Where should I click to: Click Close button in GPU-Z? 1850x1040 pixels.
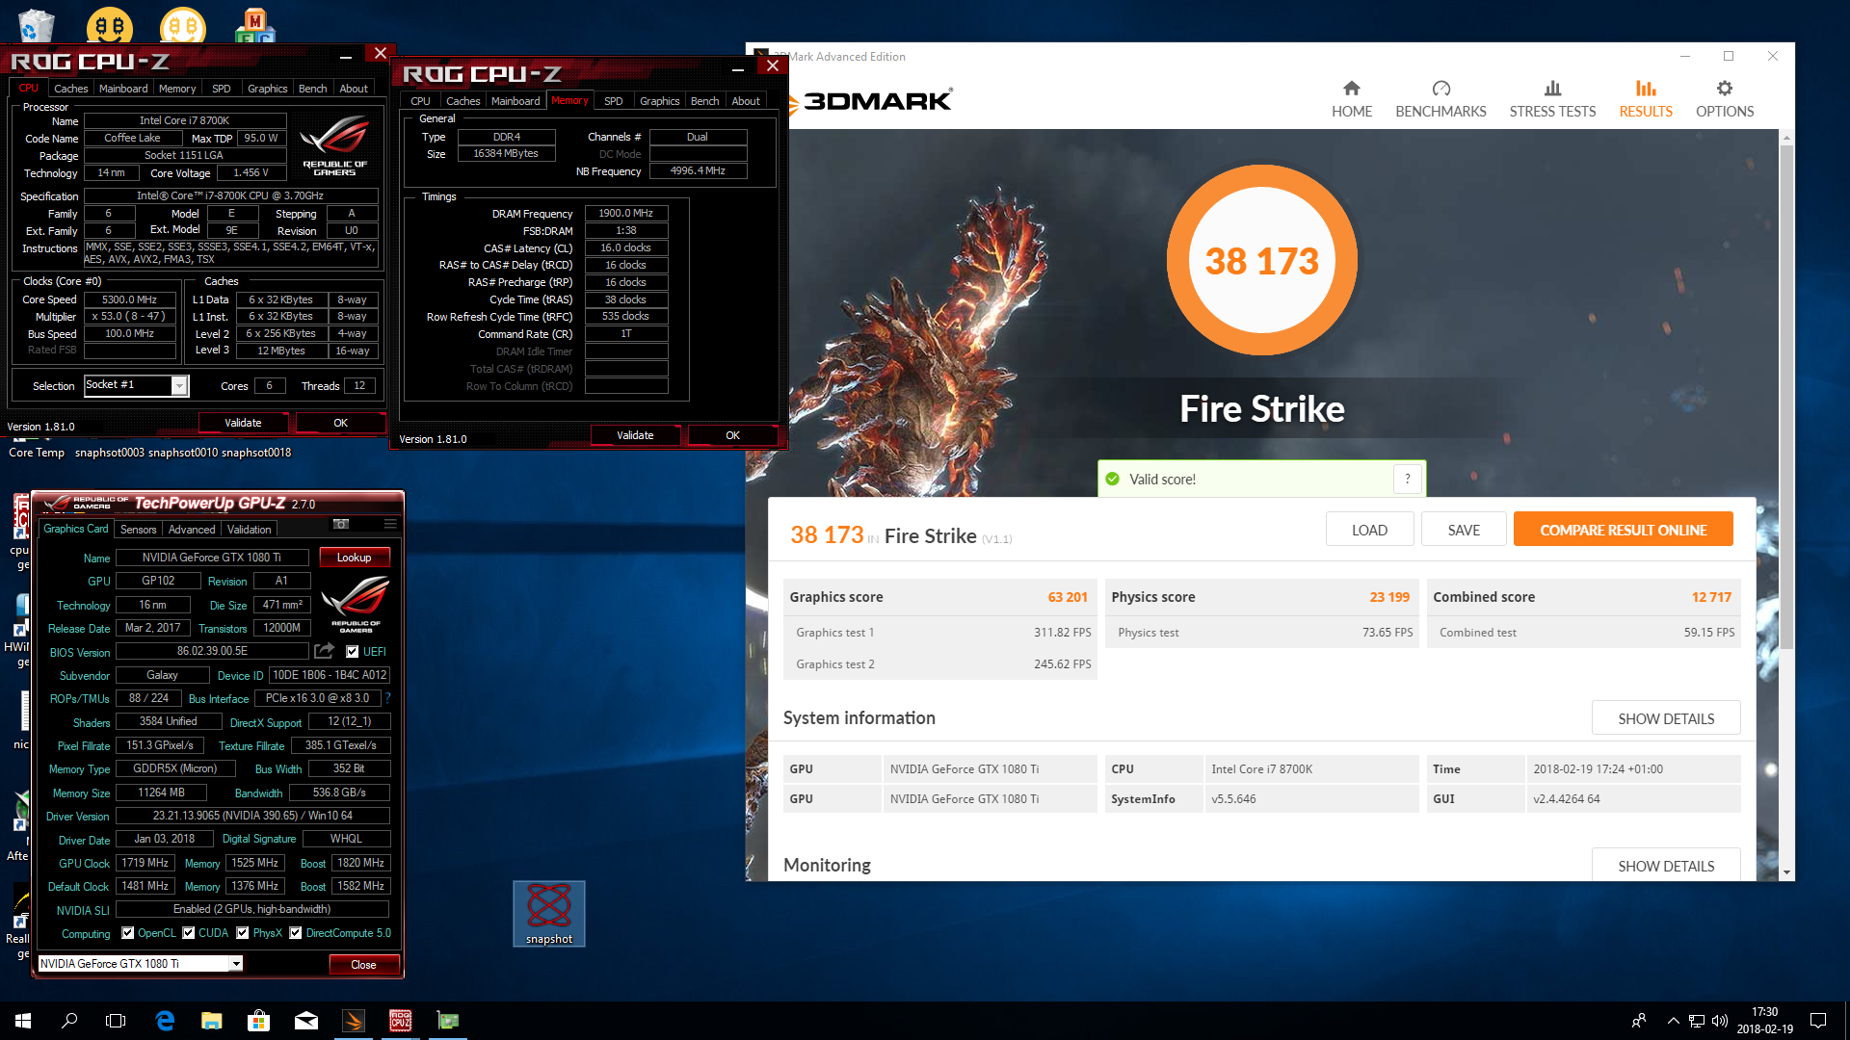tap(363, 964)
